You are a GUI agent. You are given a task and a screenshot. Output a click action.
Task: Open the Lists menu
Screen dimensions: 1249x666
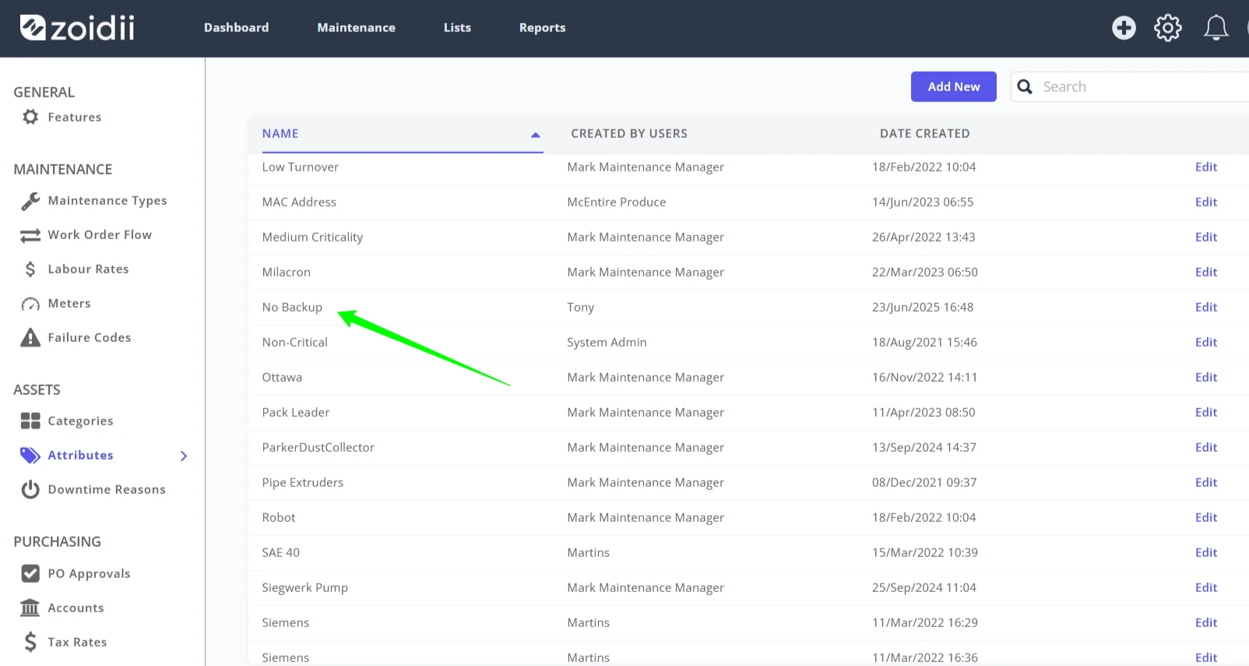[457, 28]
